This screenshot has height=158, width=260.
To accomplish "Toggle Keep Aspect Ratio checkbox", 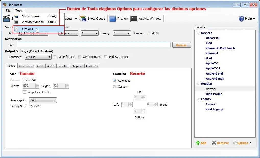I will tap(25, 92).
